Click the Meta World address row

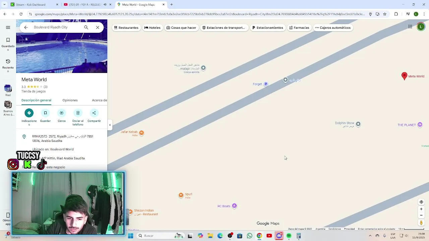coord(62,139)
